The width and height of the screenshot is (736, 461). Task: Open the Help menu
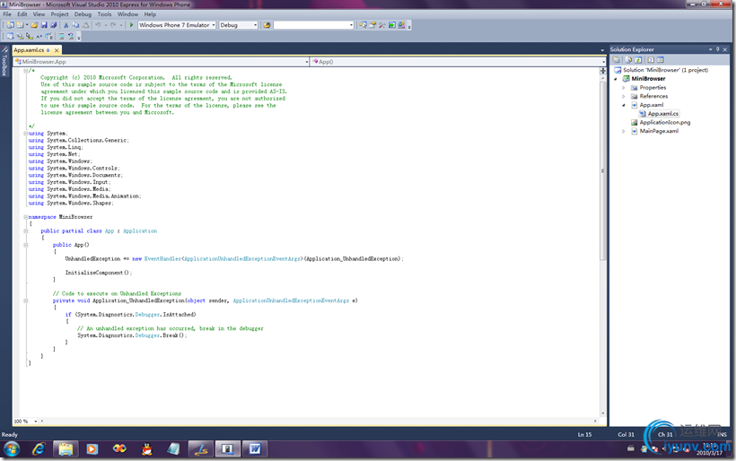(x=150, y=14)
